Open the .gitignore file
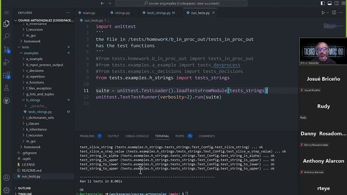347x195 pixels. (x=29, y=153)
